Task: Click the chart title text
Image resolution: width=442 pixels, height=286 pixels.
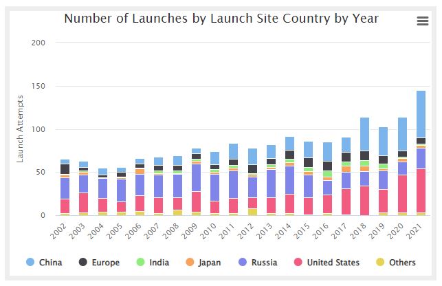Action: pyautogui.click(x=221, y=19)
